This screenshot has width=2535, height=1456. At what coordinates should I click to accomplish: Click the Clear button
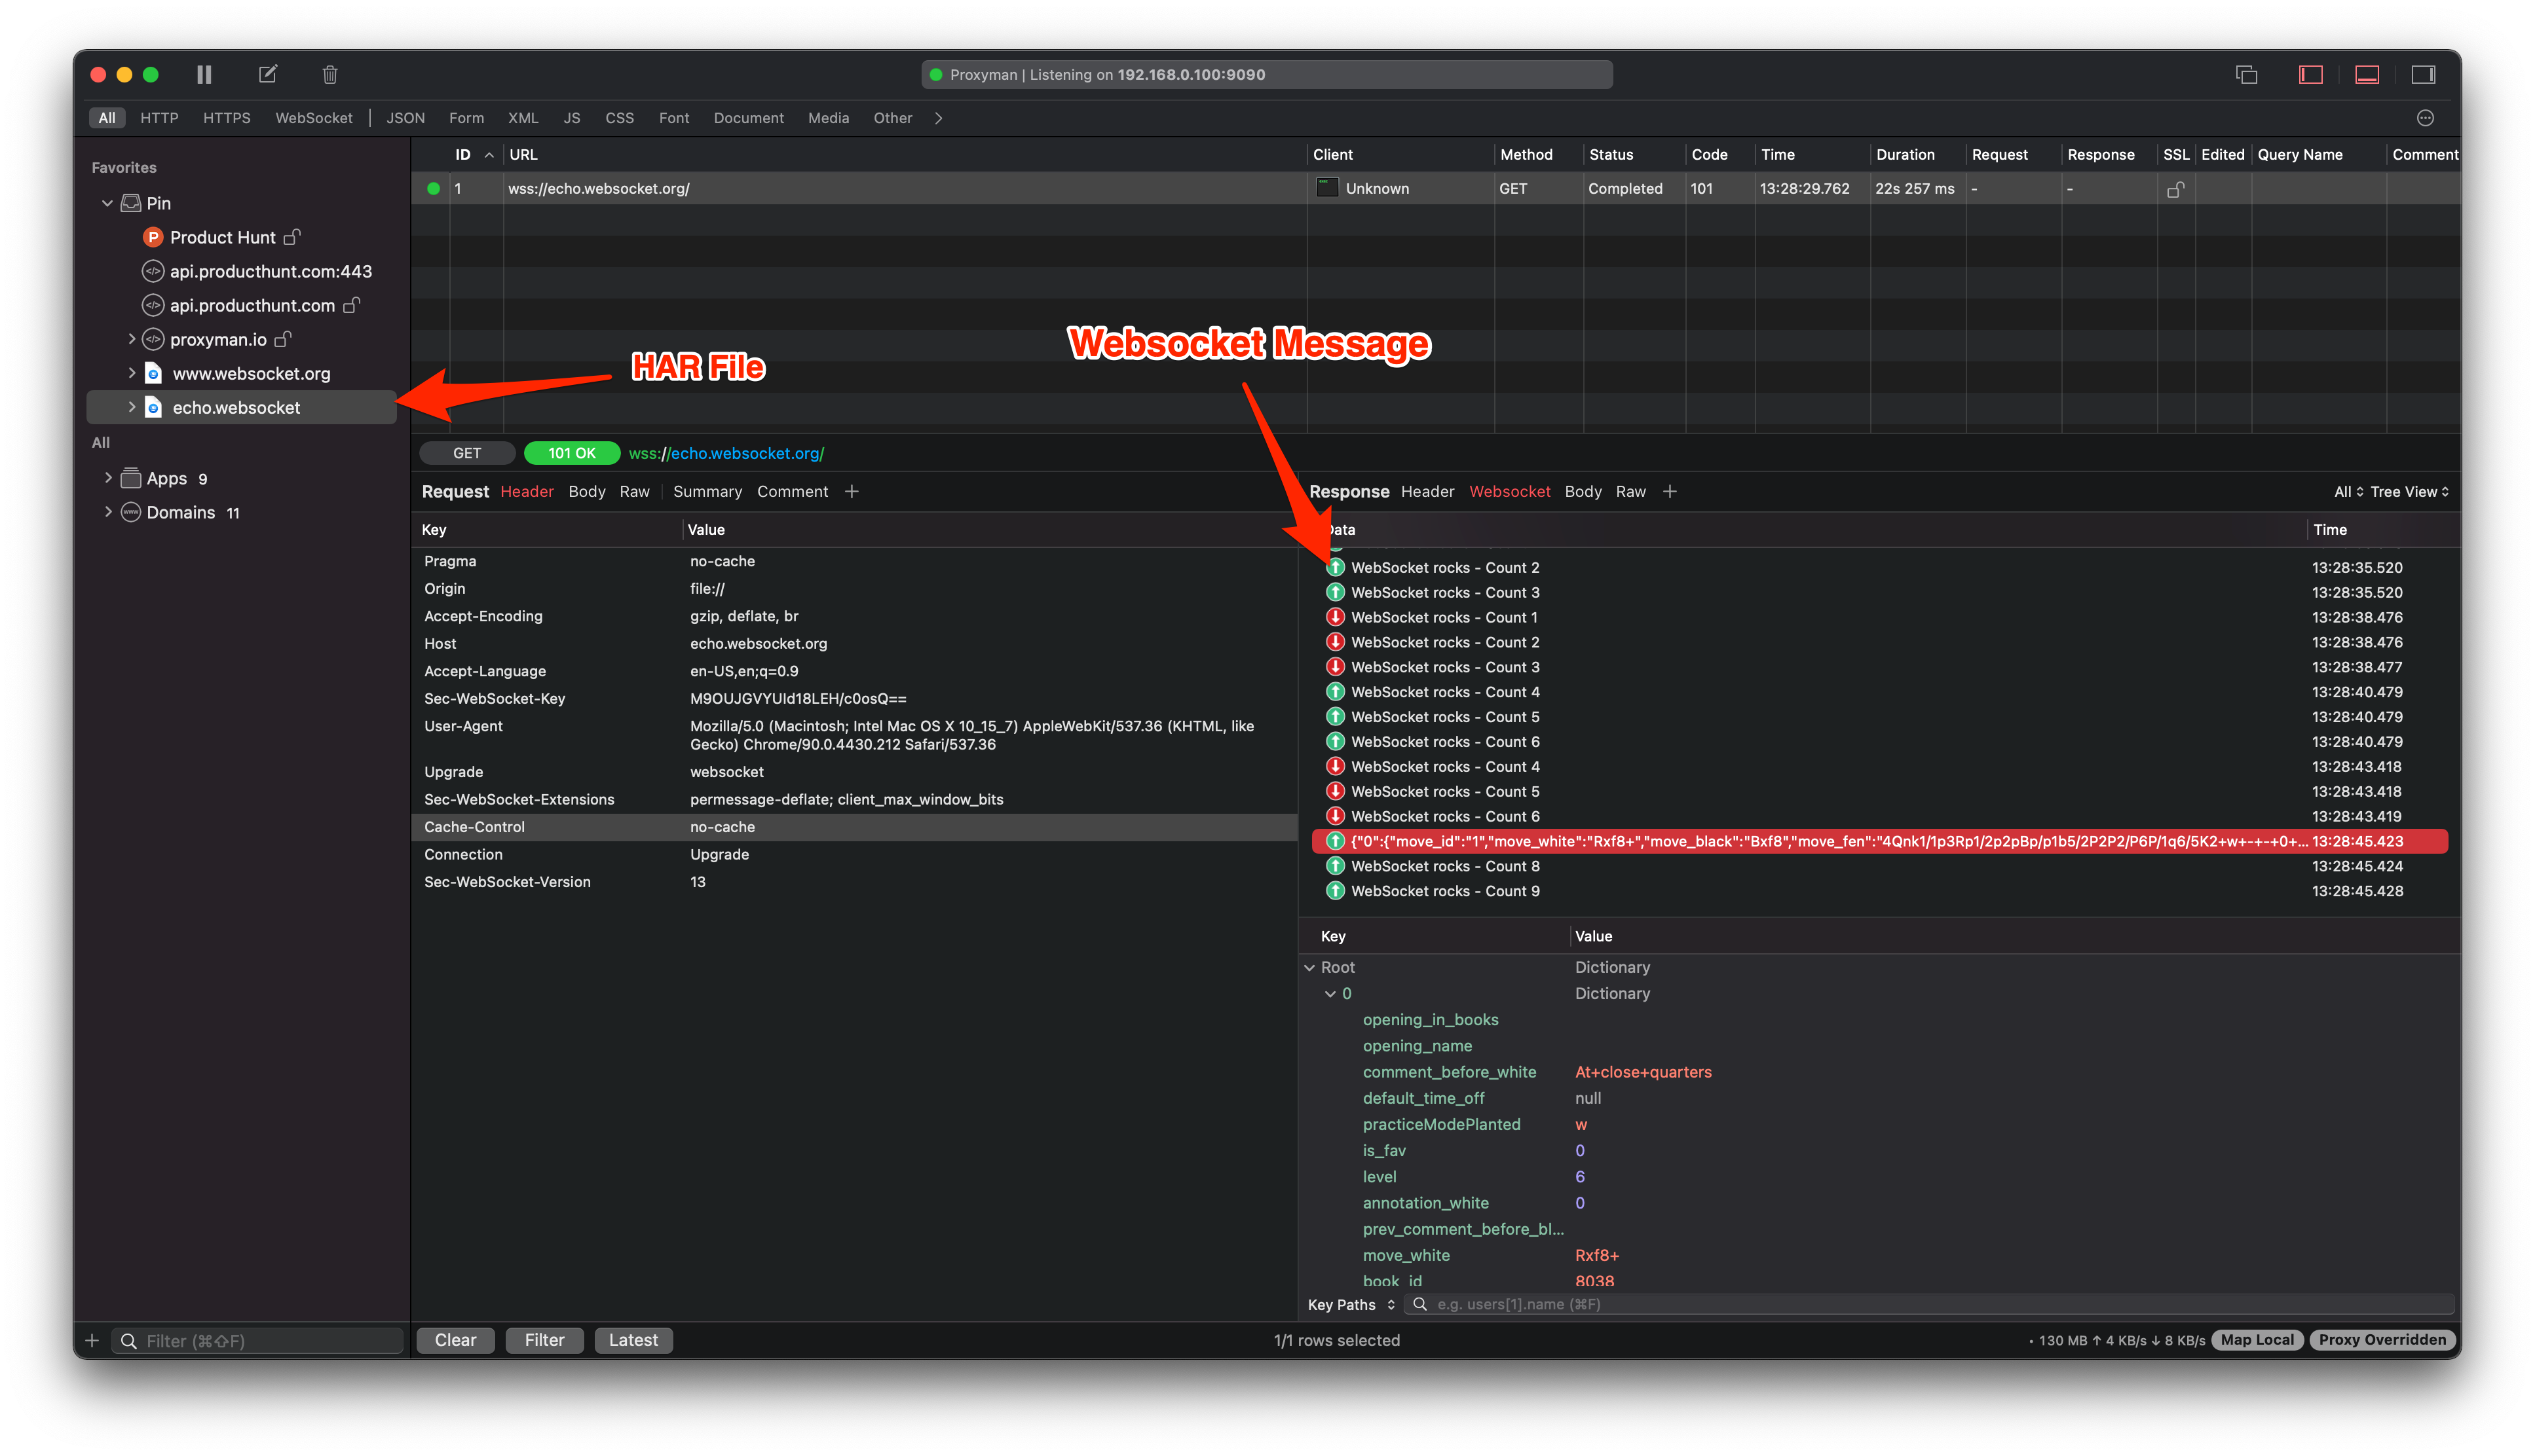[455, 1340]
